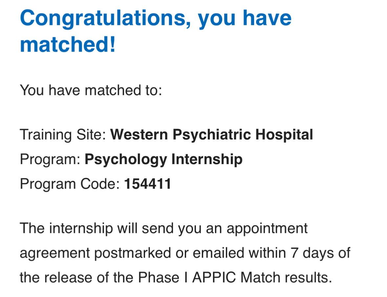
Task: Click the bold word "Psychology"
Action: [126, 159]
